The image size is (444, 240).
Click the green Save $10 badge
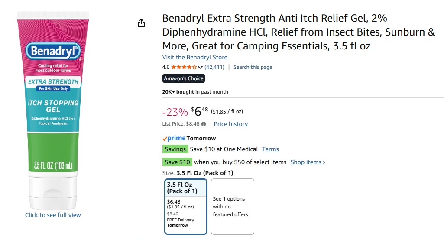pyautogui.click(x=177, y=162)
